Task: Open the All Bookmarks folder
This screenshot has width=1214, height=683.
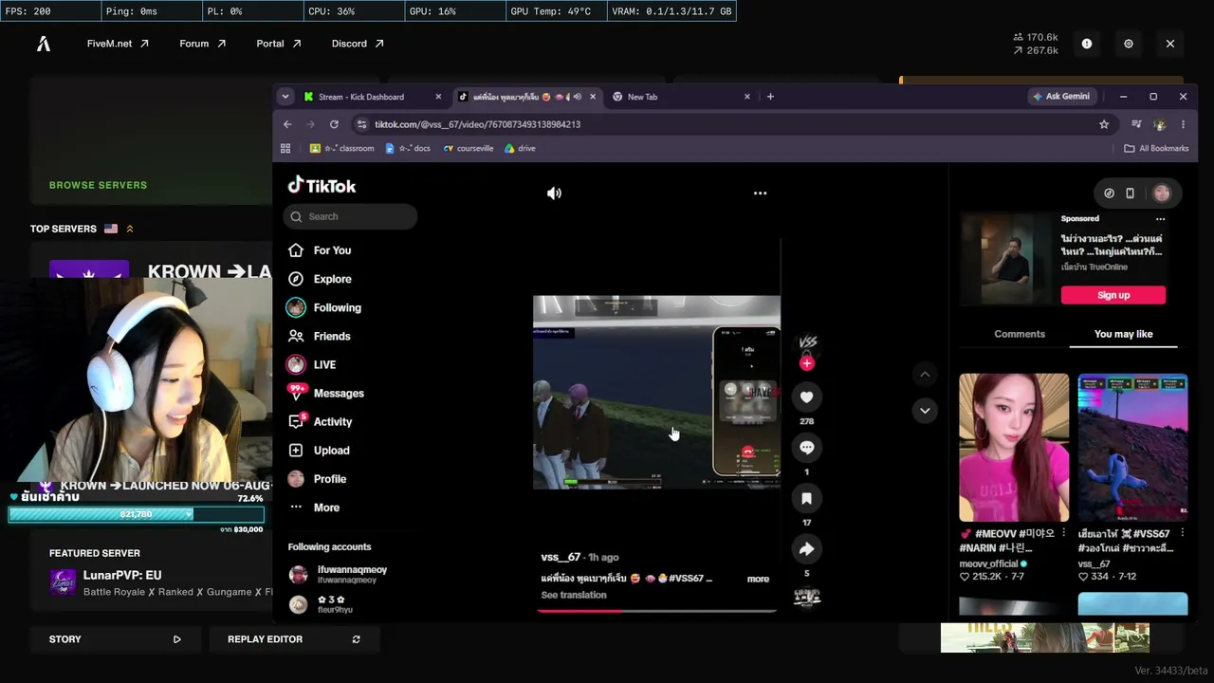Action: (1156, 149)
